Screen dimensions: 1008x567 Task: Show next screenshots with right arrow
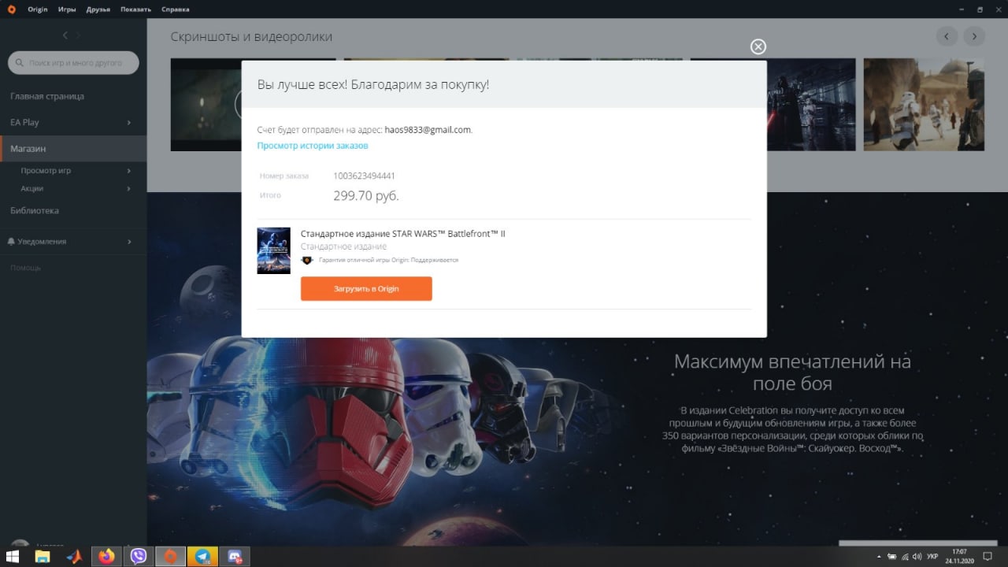[974, 36]
